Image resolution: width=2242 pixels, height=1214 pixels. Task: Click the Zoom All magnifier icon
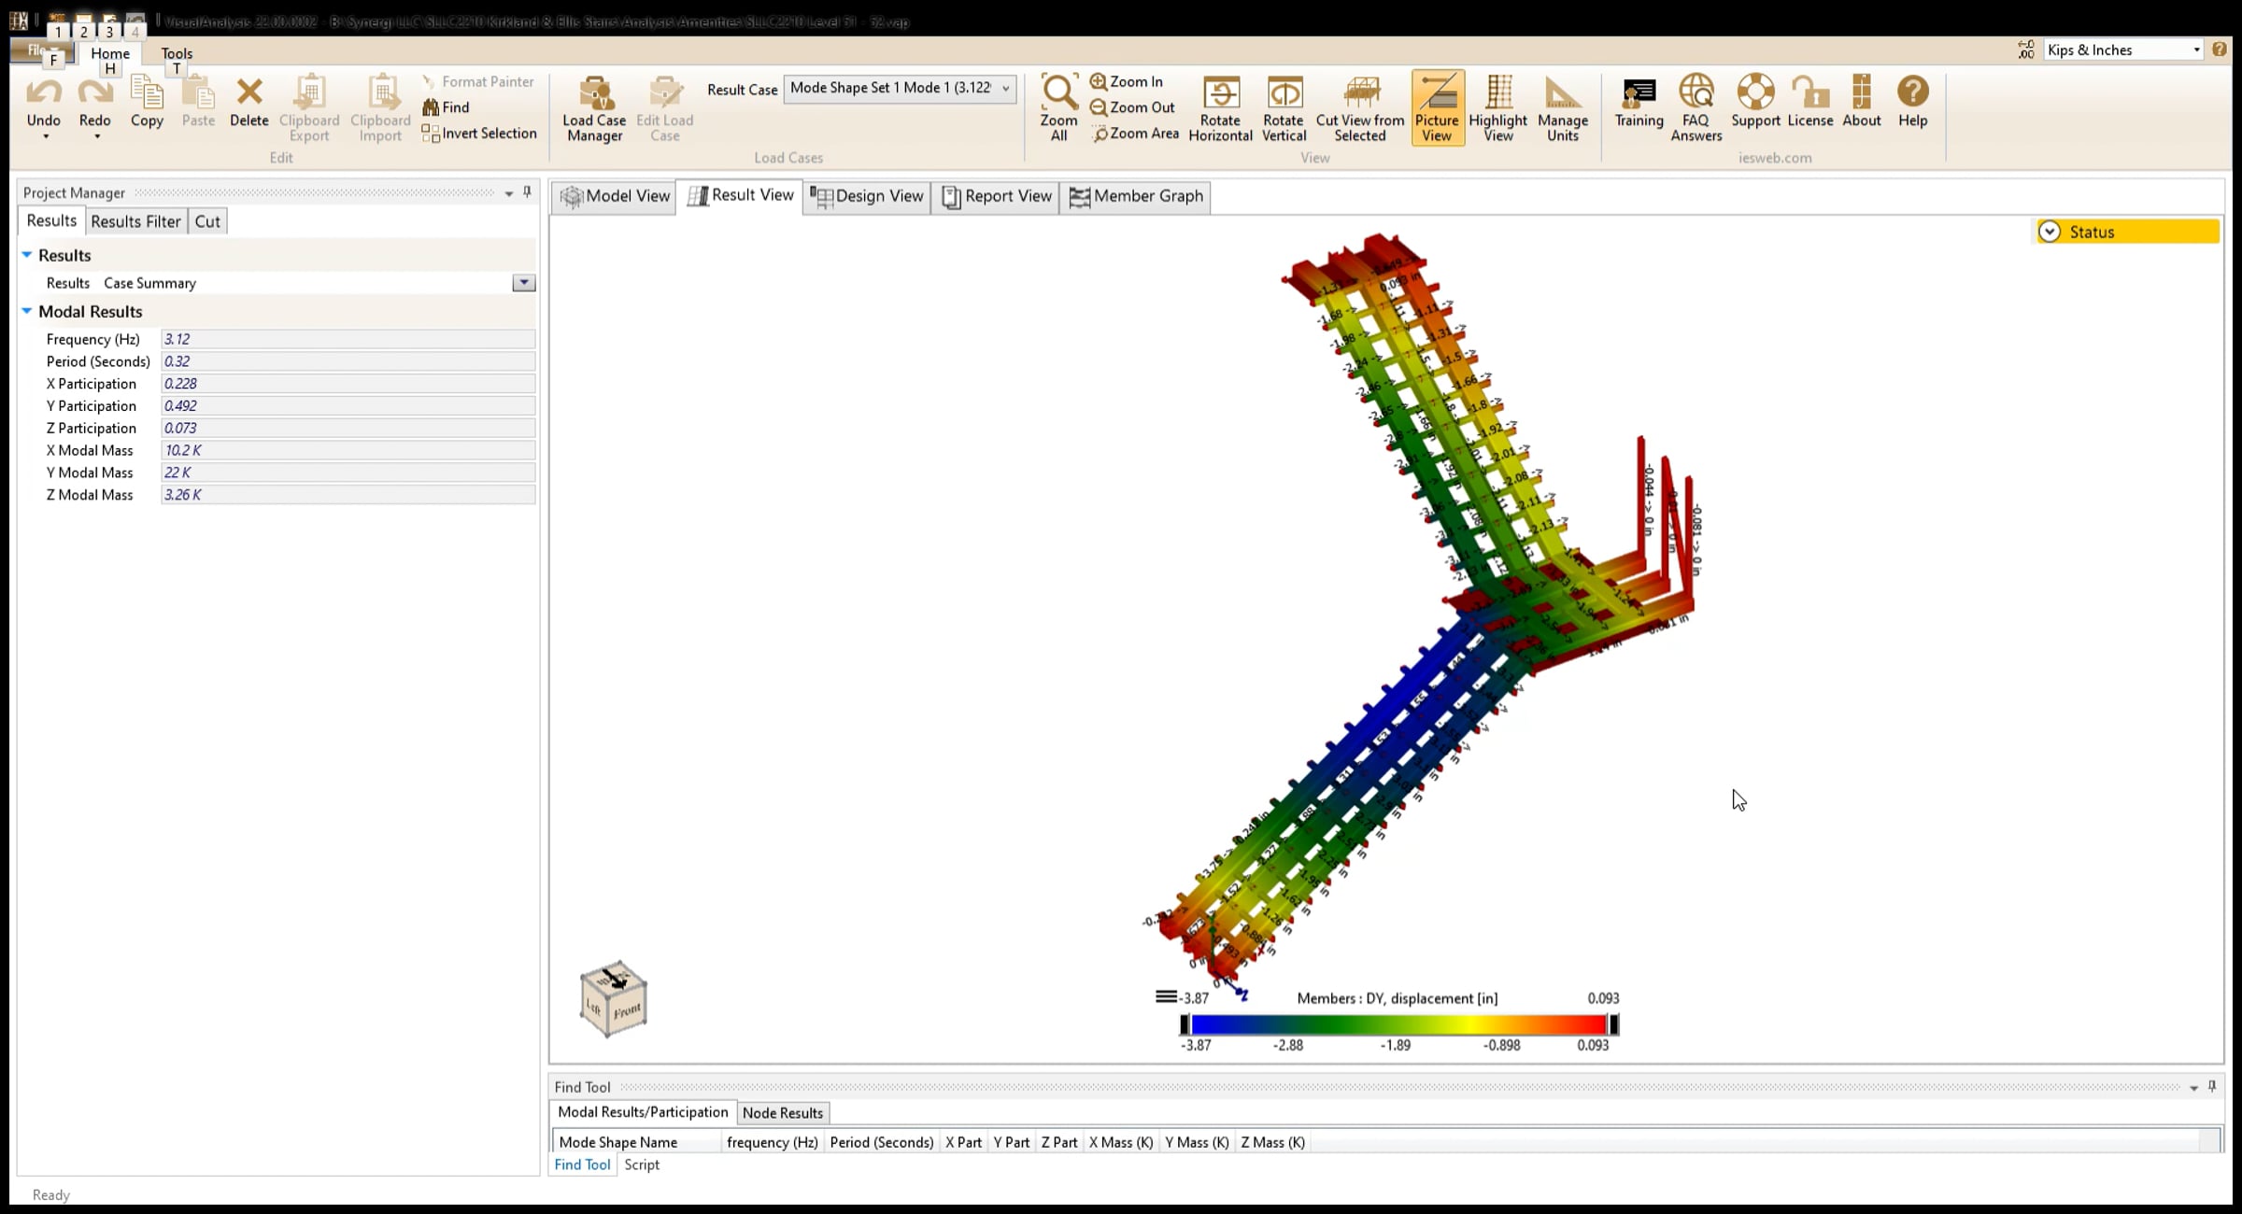[x=1058, y=92]
